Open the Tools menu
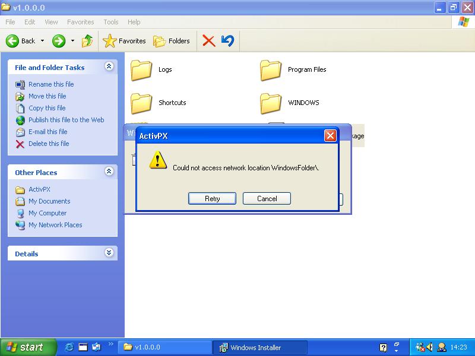Screen dimensions: 475x356 [110, 22]
